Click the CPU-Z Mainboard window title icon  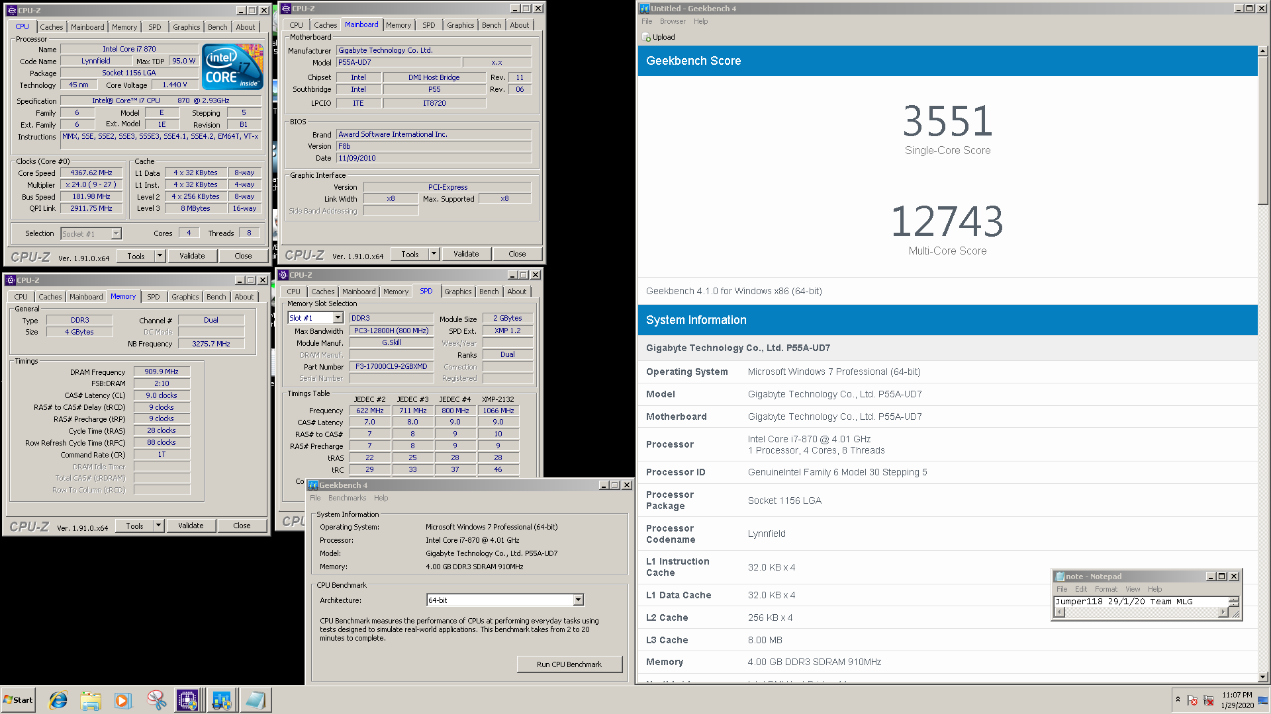[x=286, y=9]
